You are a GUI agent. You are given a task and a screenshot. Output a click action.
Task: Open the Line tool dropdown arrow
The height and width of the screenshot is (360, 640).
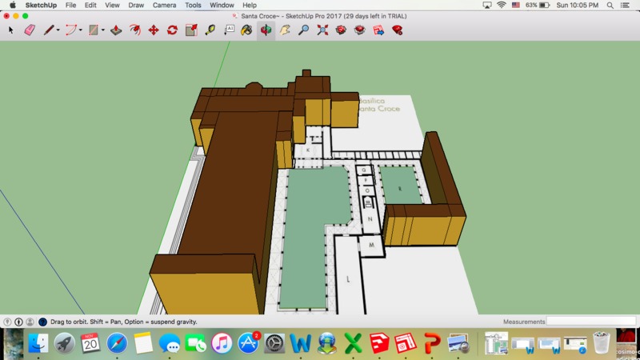coord(58,30)
